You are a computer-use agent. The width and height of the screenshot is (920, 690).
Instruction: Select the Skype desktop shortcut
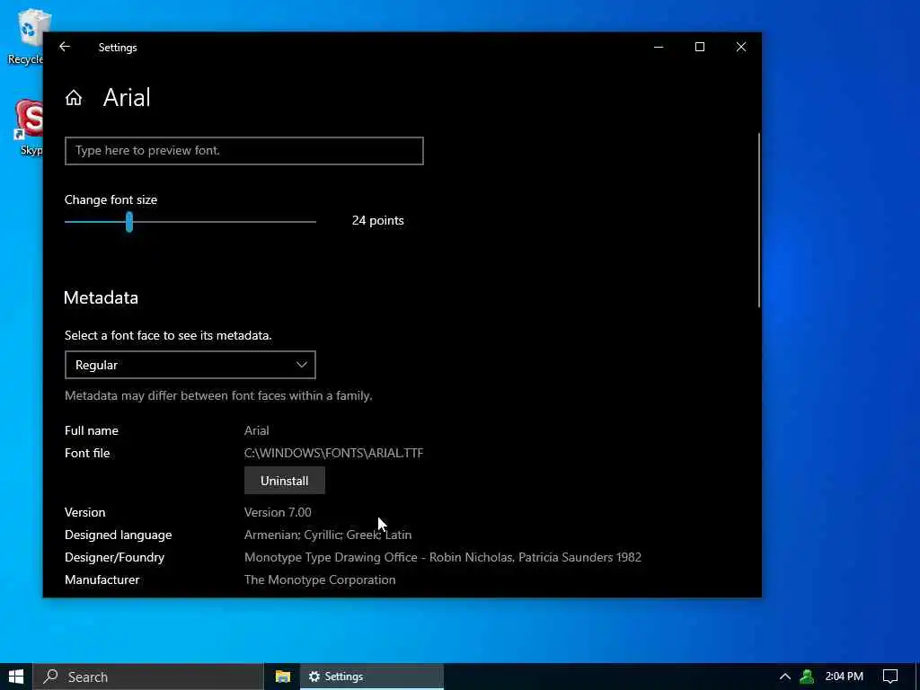pos(28,128)
